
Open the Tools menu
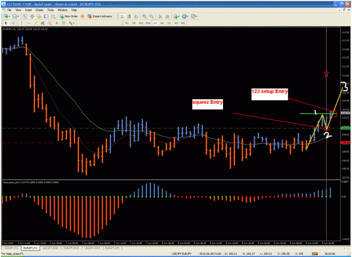click(51, 10)
